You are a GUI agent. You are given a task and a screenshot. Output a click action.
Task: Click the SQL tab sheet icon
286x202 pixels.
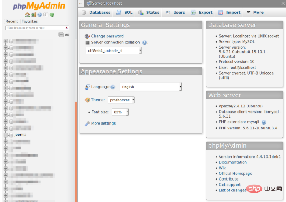[119, 13]
